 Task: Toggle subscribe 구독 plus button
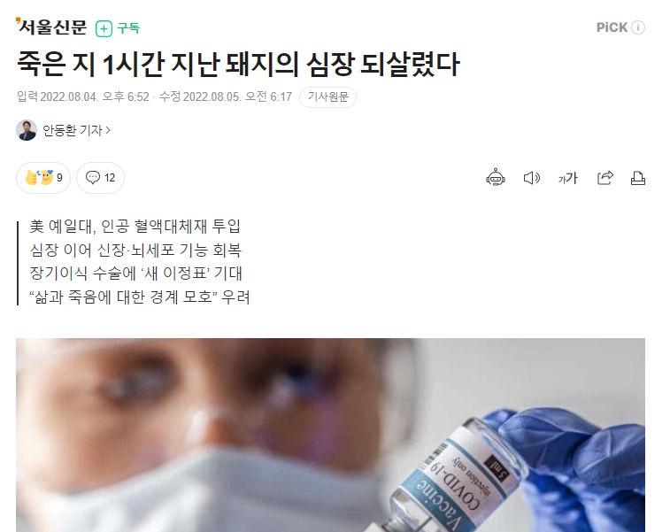click(x=118, y=28)
